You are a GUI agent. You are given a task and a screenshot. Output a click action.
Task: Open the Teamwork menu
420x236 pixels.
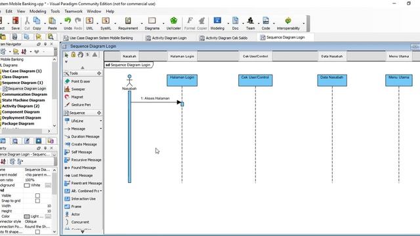coord(73,11)
